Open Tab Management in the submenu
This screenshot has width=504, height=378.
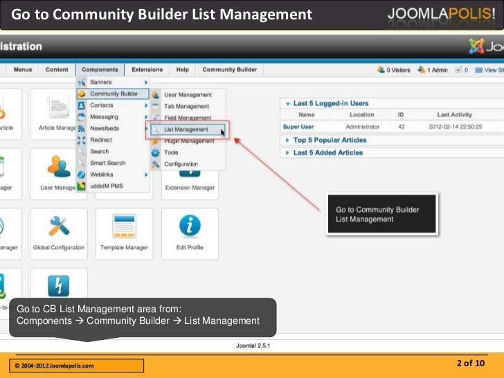click(188, 107)
